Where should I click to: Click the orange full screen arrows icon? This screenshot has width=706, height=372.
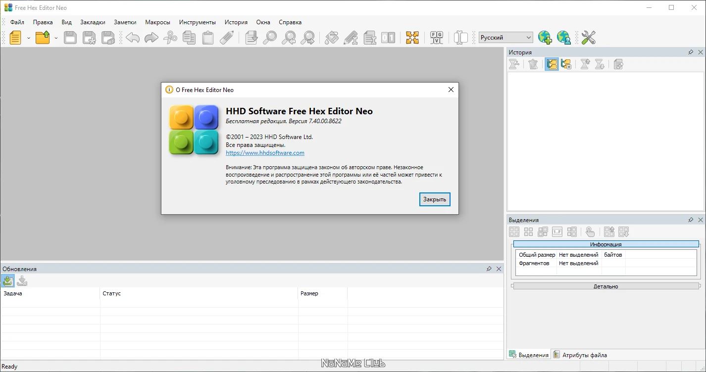(412, 38)
